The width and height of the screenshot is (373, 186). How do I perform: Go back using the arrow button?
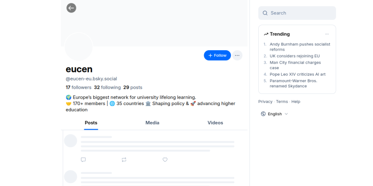pyautogui.click(x=71, y=8)
